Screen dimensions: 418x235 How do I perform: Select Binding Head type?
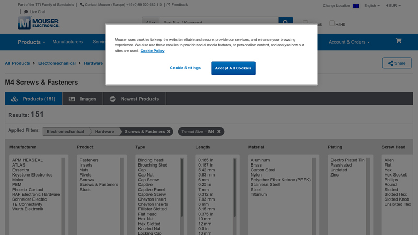click(x=150, y=160)
